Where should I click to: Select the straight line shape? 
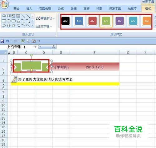tap(23, 16)
